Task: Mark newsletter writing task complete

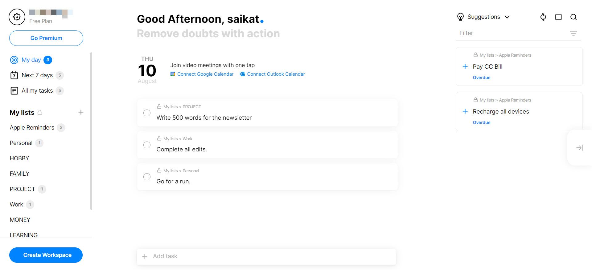Action: pyautogui.click(x=147, y=113)
